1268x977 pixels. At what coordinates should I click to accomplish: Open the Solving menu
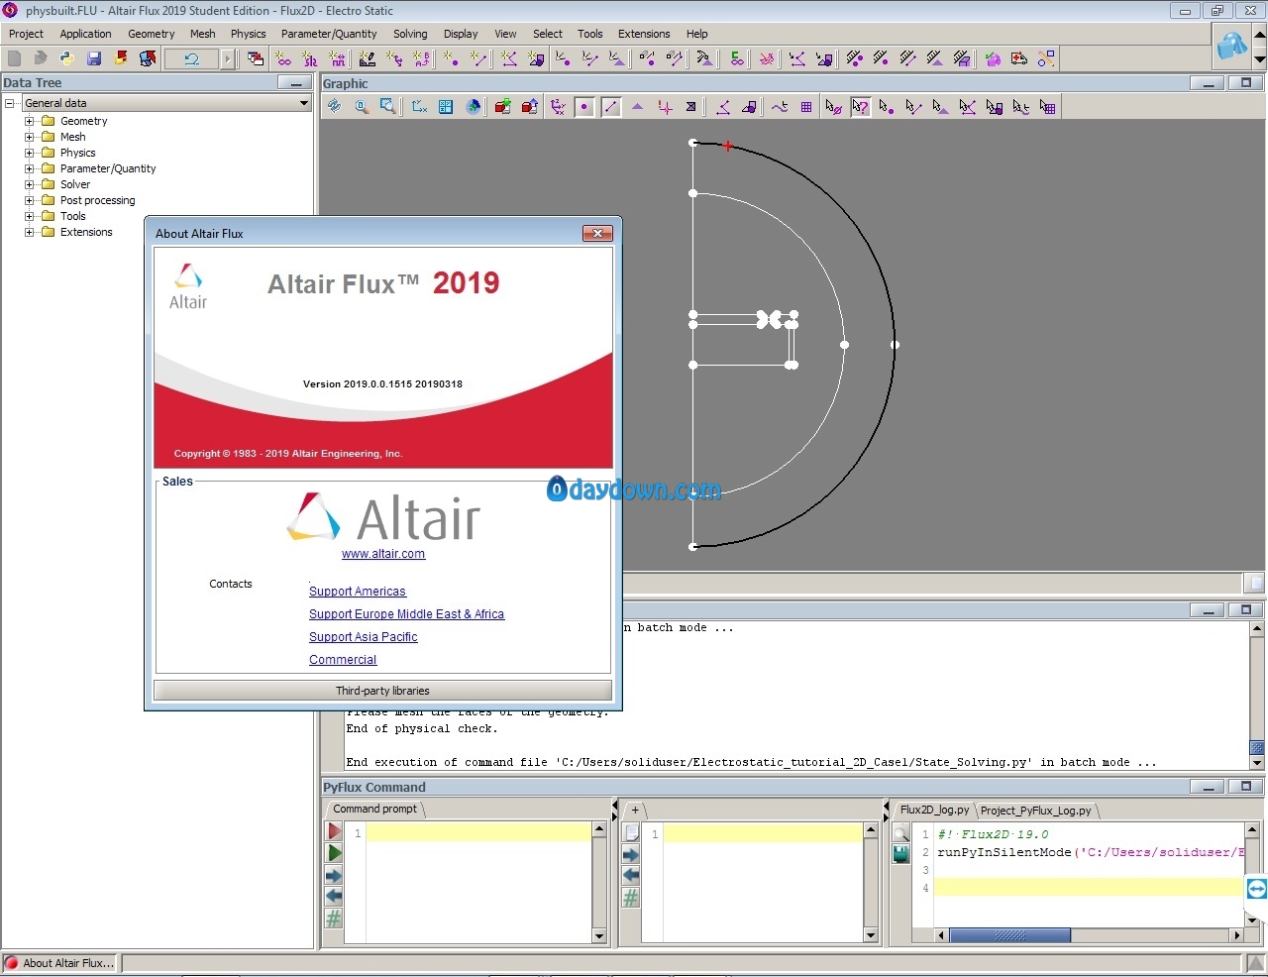coord(410,34)
